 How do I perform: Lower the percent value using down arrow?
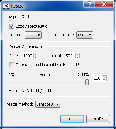click(104, 80)
